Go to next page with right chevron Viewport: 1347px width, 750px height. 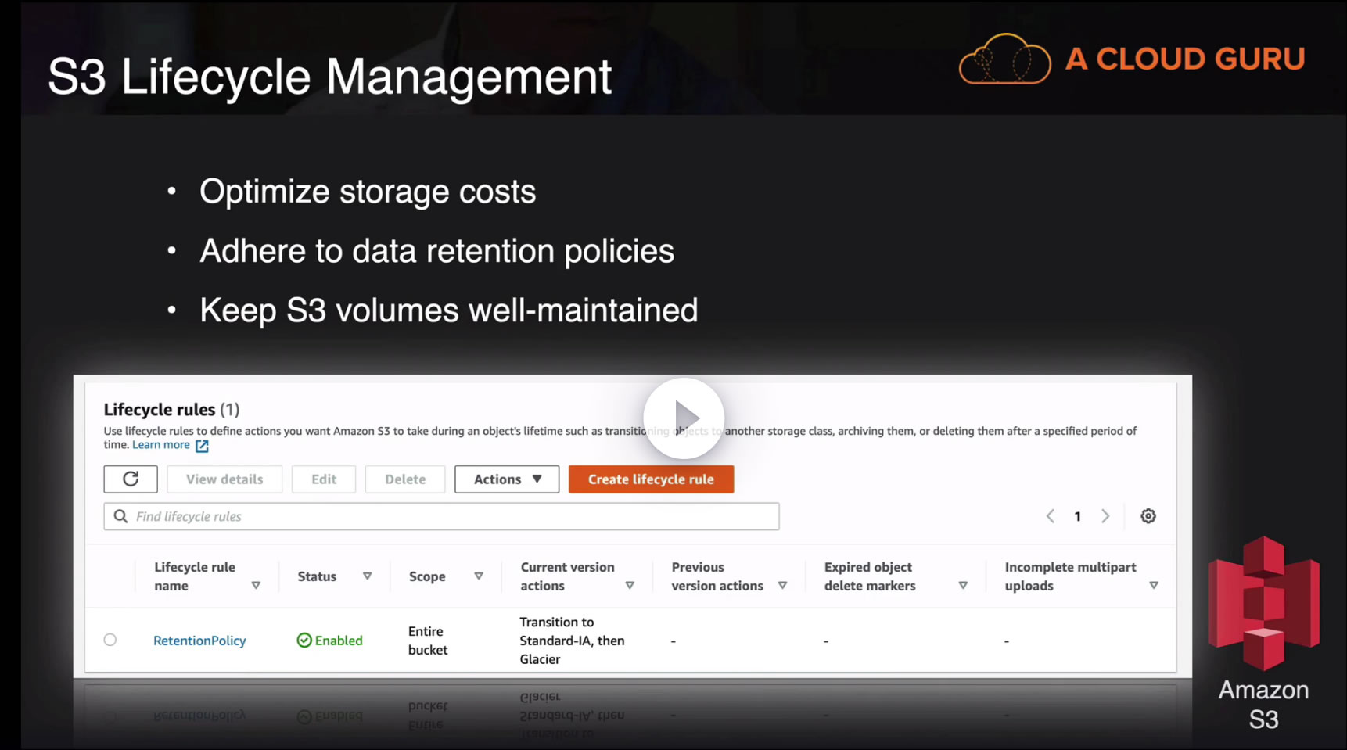point(1105,516)
